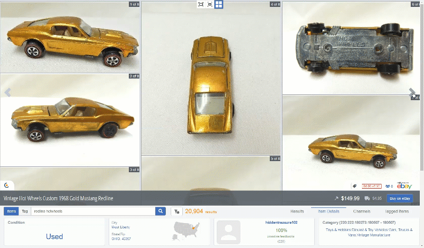Click the blue search magnifier button
This screenshot has width=424, height=248.
pos(161,211)
